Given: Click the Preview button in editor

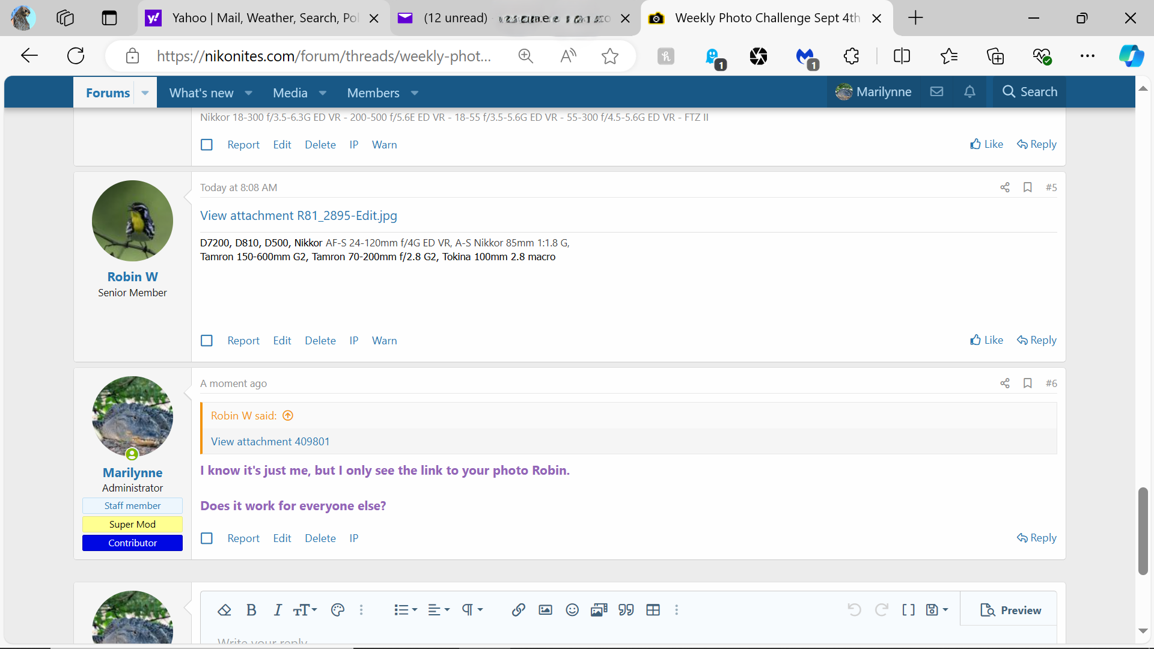Looking at the screenshot, I should tap(1010, 610).
